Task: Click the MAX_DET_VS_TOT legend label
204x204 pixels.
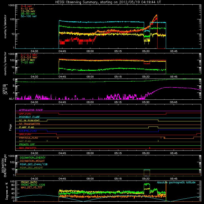Action: tap(31, 187)
